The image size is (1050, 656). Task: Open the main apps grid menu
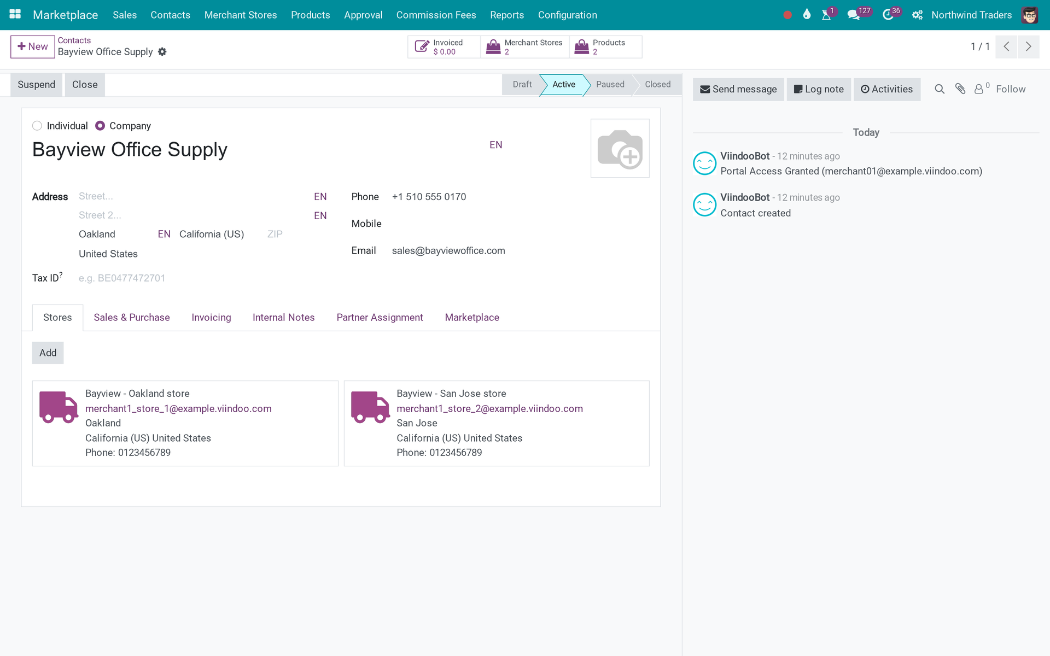15,15
